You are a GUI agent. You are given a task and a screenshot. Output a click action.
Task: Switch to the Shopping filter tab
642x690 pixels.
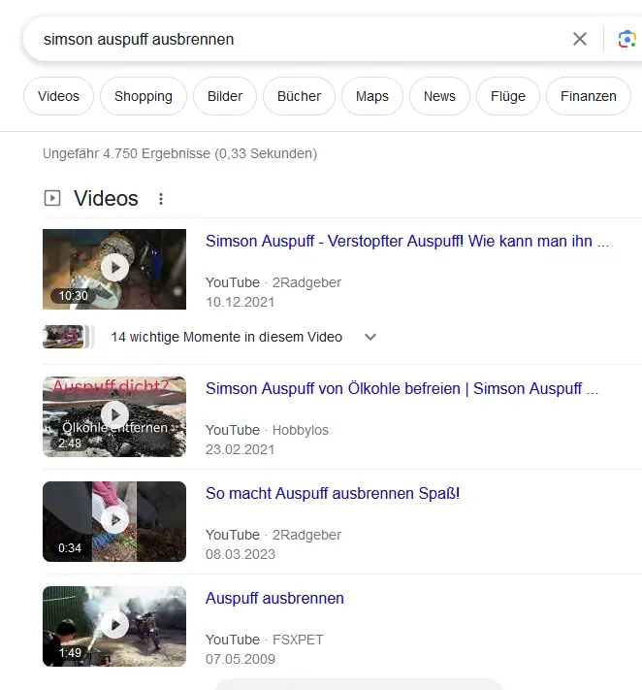144,96
